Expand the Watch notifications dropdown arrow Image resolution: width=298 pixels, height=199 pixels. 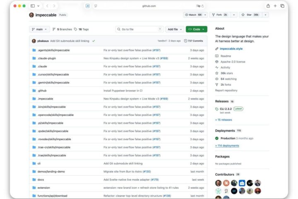tap(205, 15)
